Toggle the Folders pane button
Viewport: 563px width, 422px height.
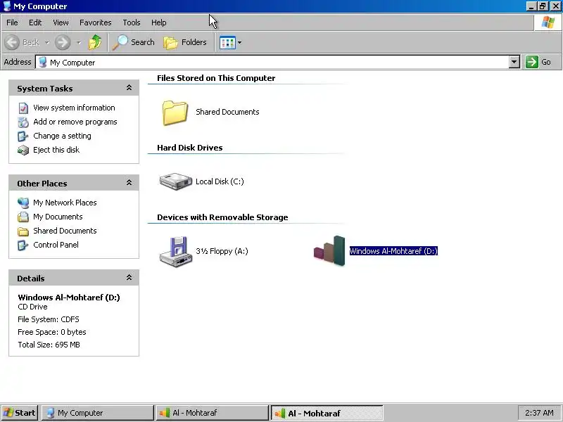[x=185, y=42]
